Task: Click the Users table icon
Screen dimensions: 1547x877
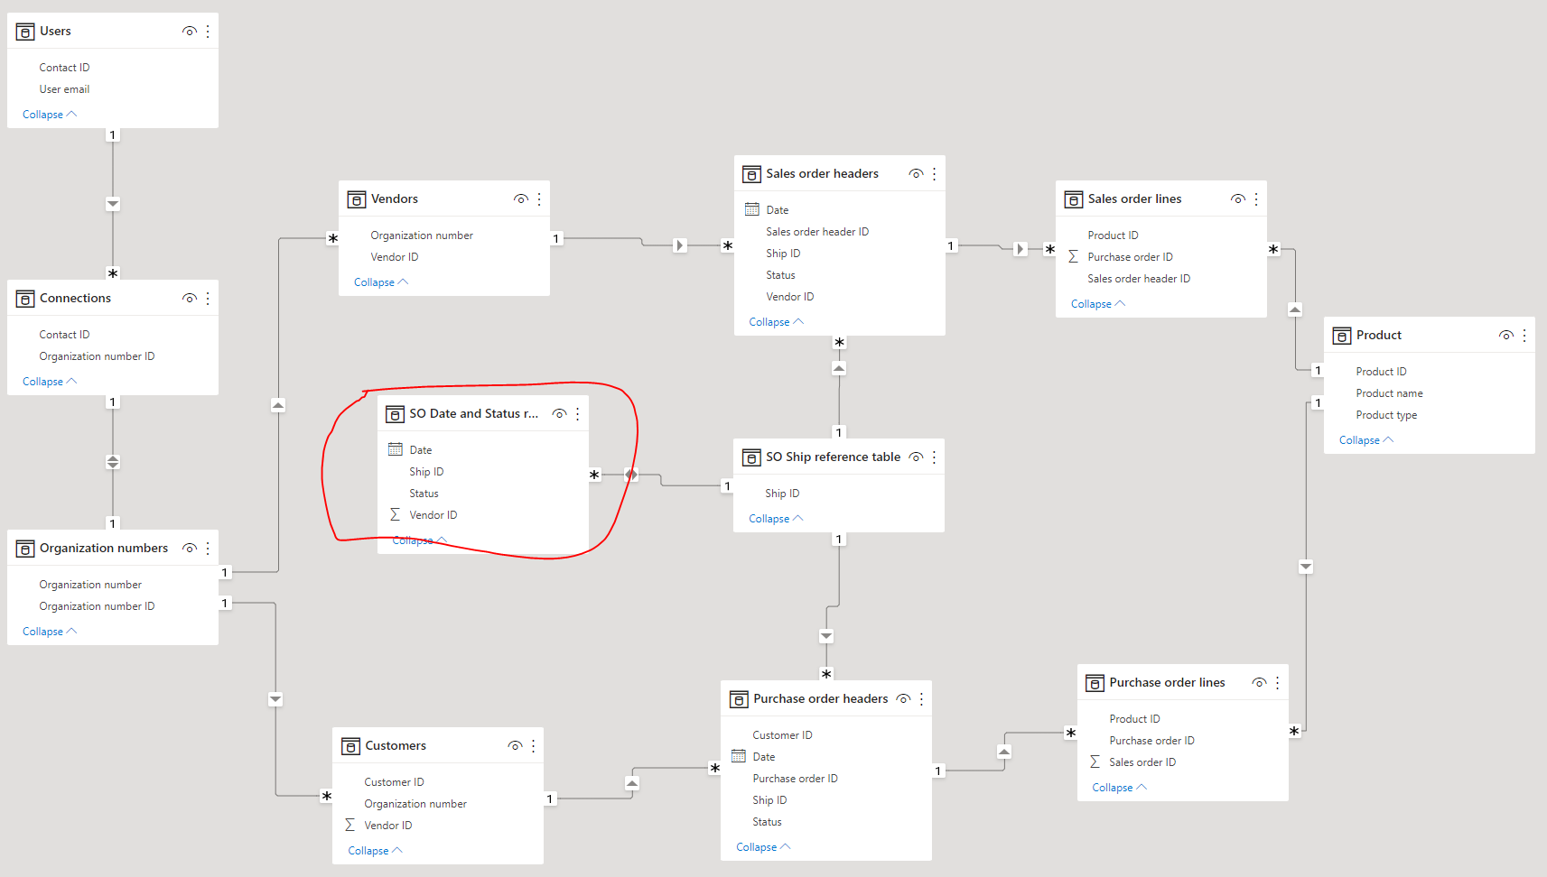Action: (x=25, y=32)
